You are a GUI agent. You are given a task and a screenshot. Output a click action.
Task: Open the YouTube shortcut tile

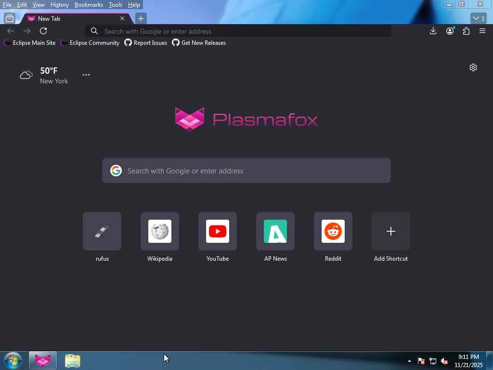coord(218,231)
